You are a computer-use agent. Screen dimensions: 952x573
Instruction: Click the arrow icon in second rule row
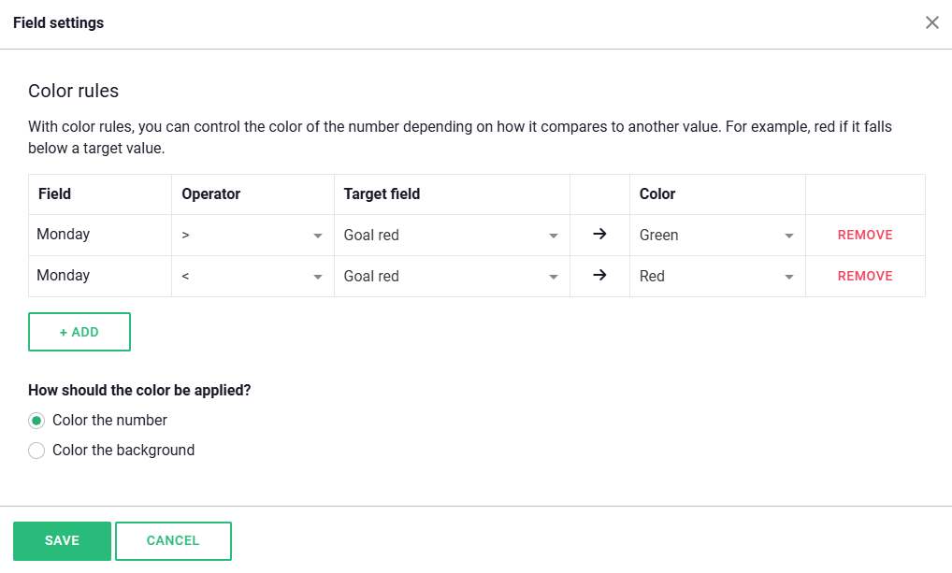599,276
